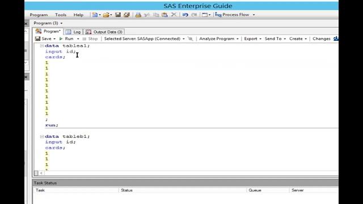Image resolution: width=363 pixels, height=204 pixels.
Task: Expand the Run dropdown arrow
Action: pyautogui.click(x=78, y=39)
